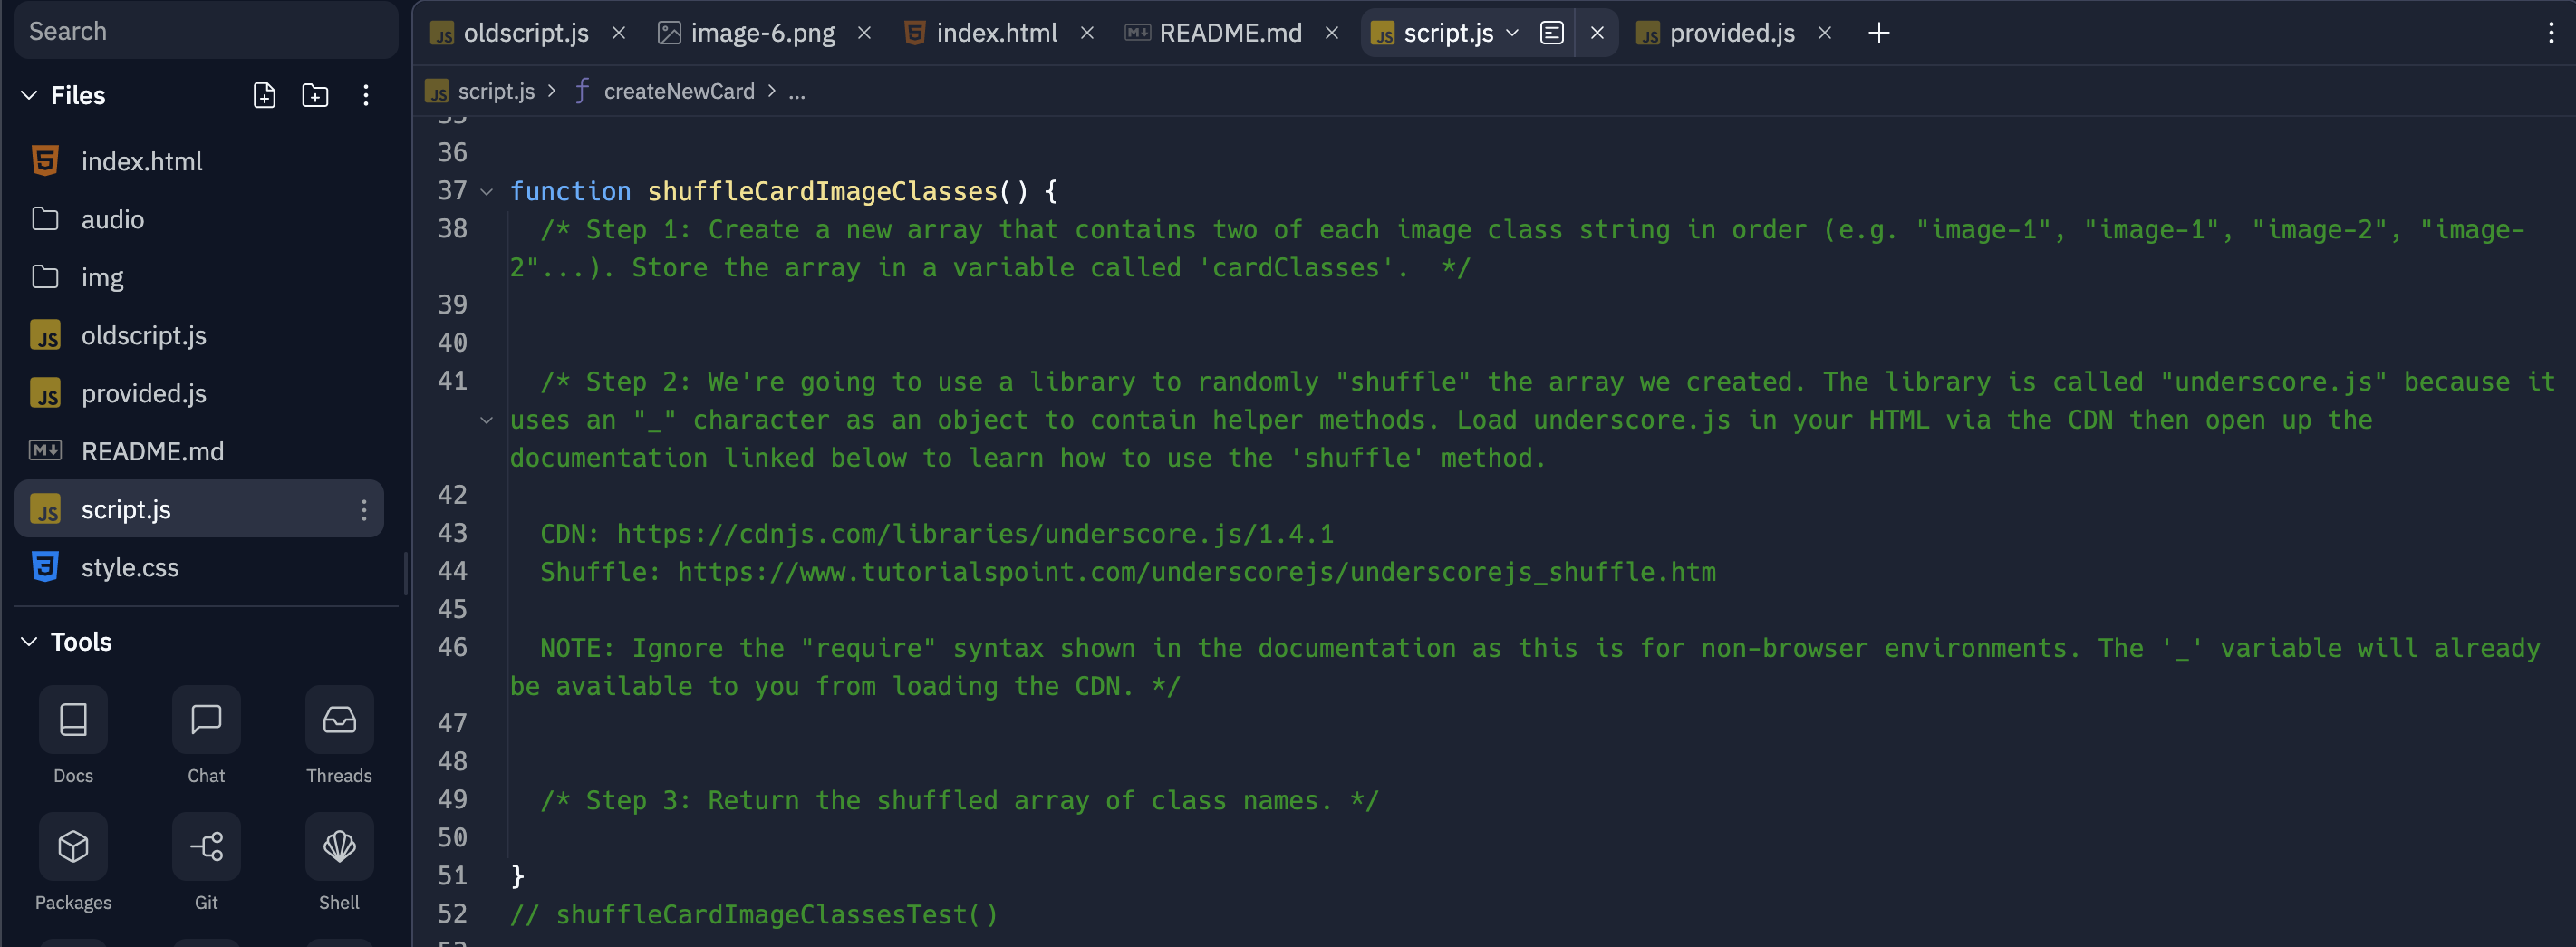Switch to the README.md tab

(1229, 32)
